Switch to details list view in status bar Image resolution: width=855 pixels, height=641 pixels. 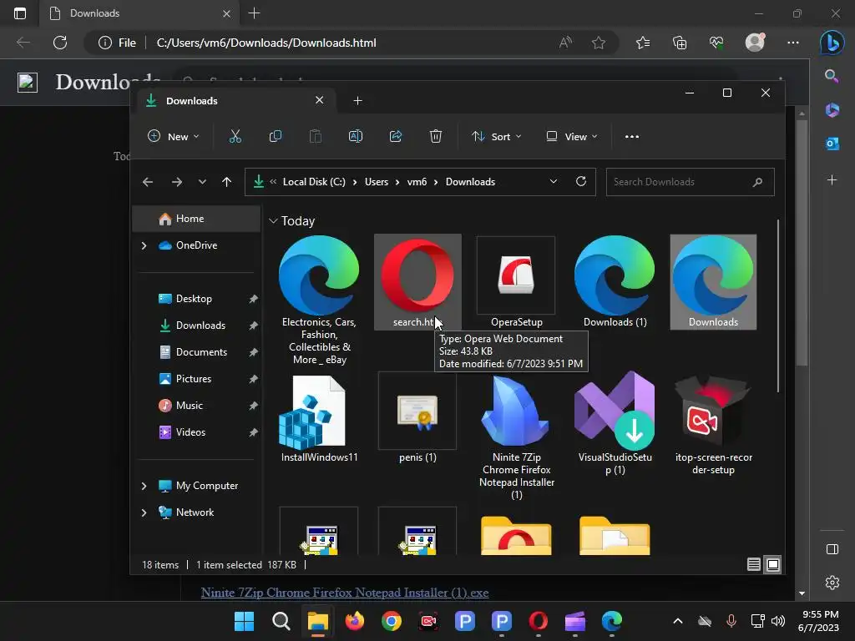(754, 565)
